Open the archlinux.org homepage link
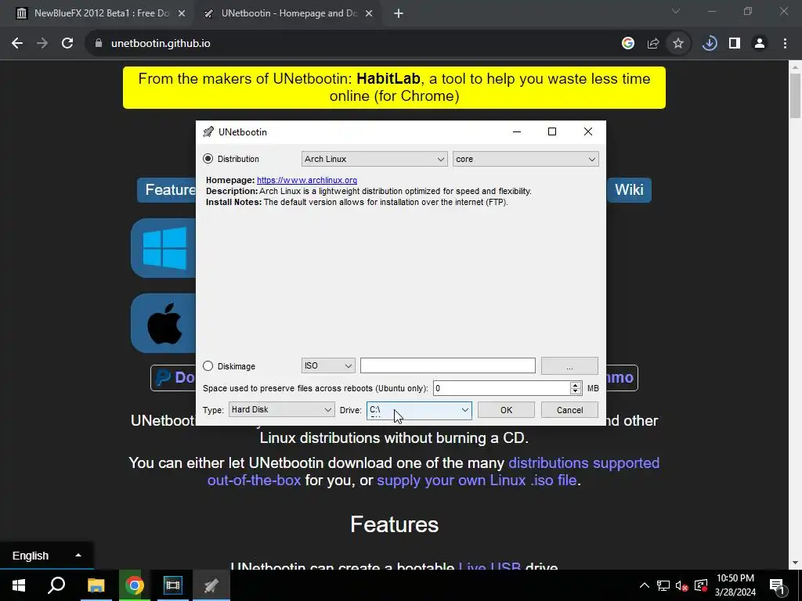This screenshot has width=802, height=601. pos(307,180)
